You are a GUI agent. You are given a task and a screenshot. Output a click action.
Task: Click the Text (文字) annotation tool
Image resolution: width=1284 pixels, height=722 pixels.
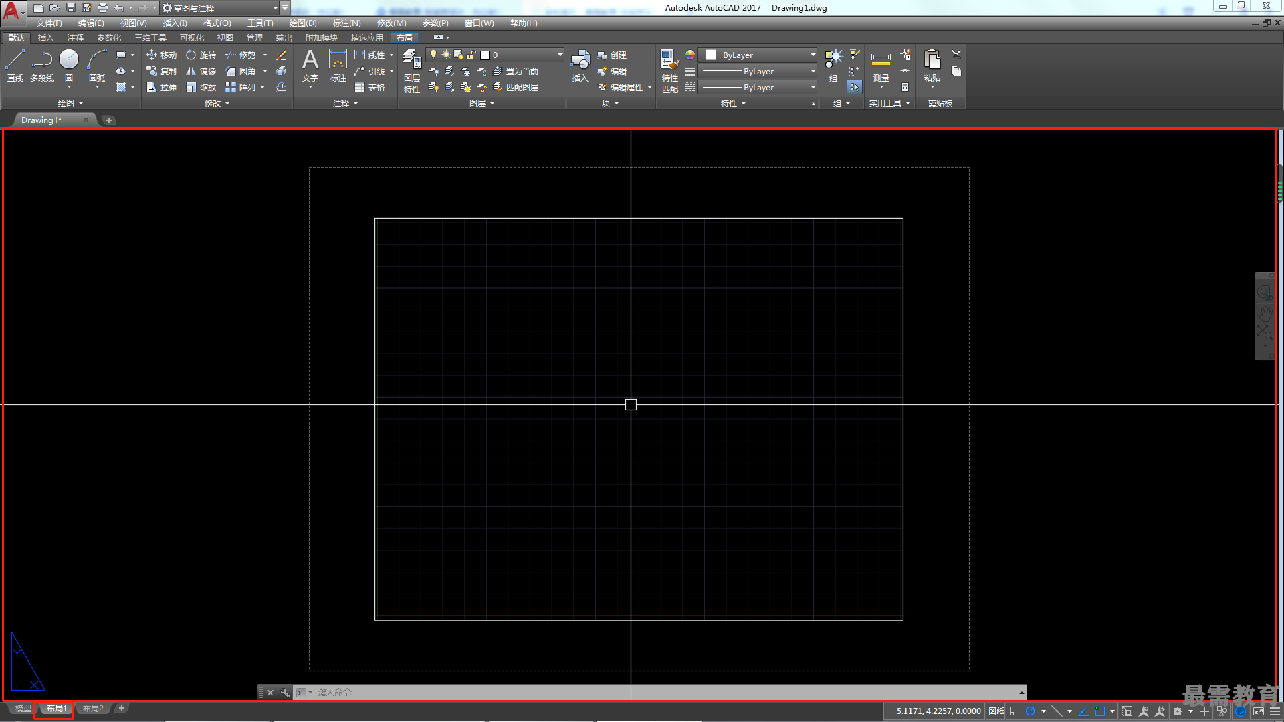tap(310, 66)
